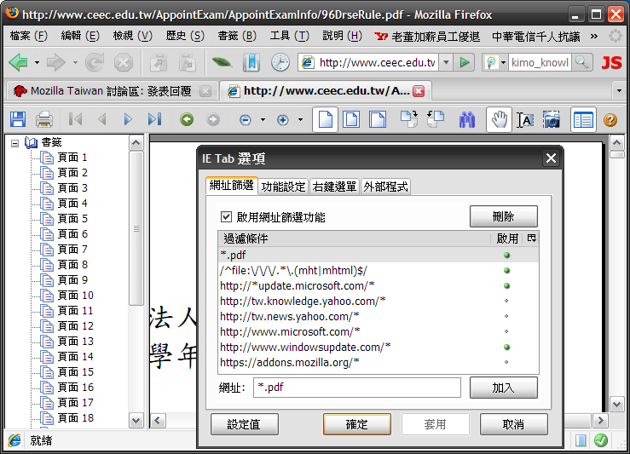Screen dimensions: 630x454
Task: Open the 工具 (T) menu
Action: coord(289,37)
